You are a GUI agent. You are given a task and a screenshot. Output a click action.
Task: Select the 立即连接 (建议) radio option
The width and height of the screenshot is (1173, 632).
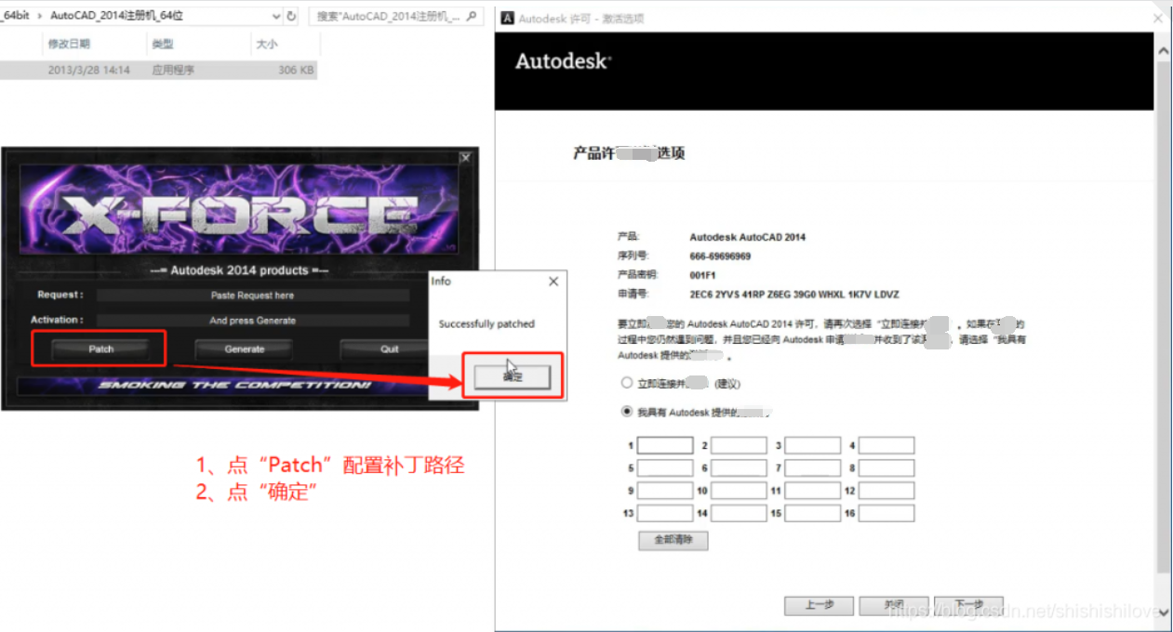click(x=626, y=383)
